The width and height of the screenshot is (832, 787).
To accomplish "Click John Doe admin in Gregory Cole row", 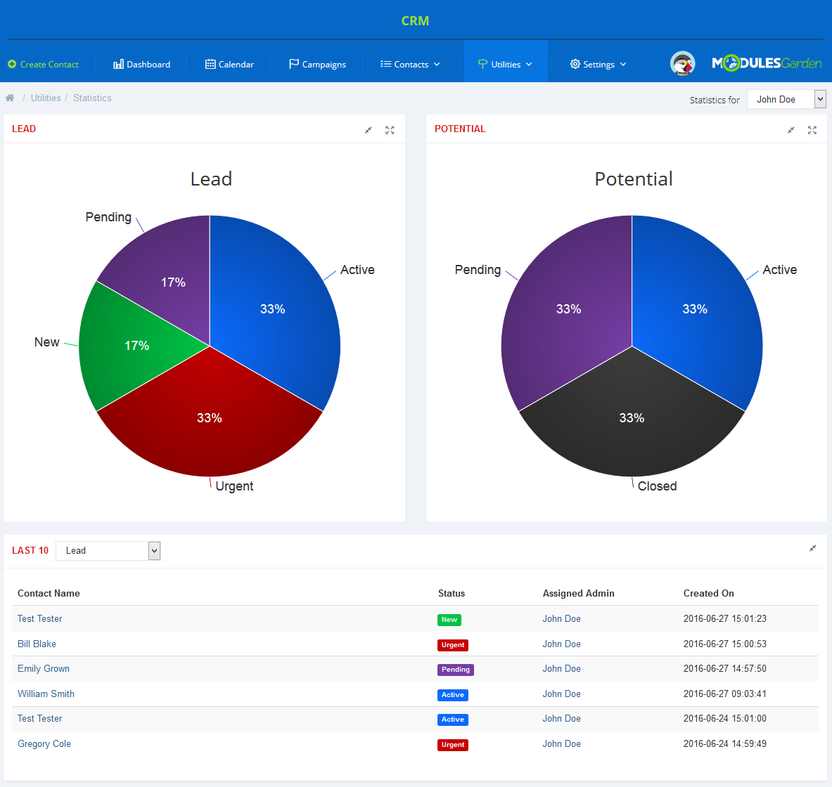I will point(561,743).
